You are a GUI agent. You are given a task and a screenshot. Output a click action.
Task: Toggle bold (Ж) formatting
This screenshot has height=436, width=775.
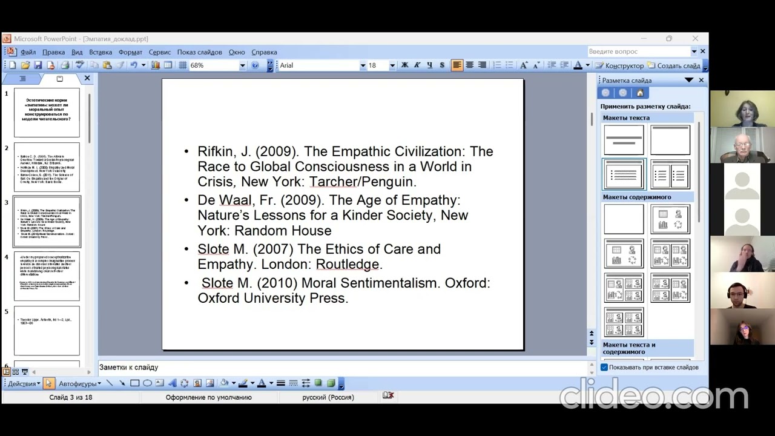click(404, 65)
